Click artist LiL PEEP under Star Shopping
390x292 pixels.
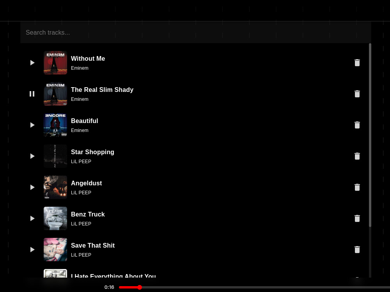pos(81,162)
